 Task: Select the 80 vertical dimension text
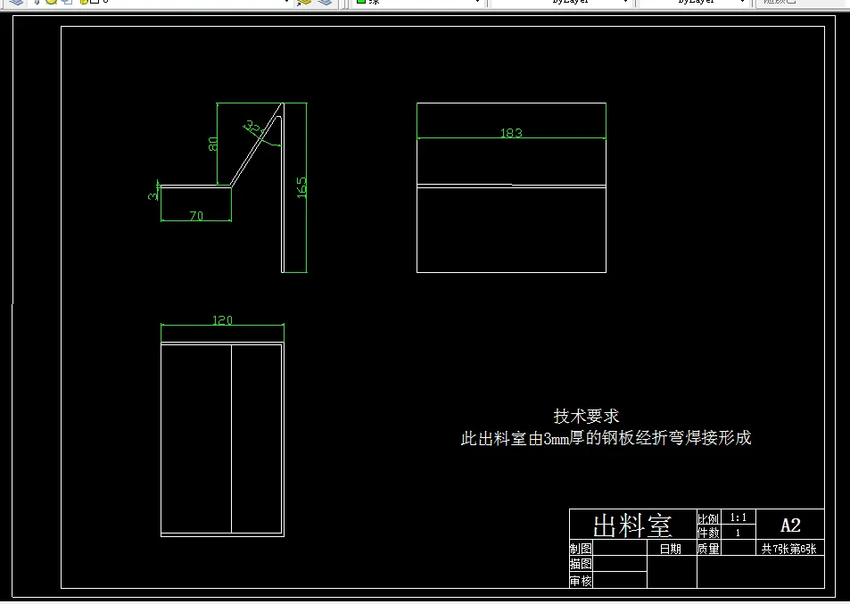pyautogui.click(x=213, y=144)
